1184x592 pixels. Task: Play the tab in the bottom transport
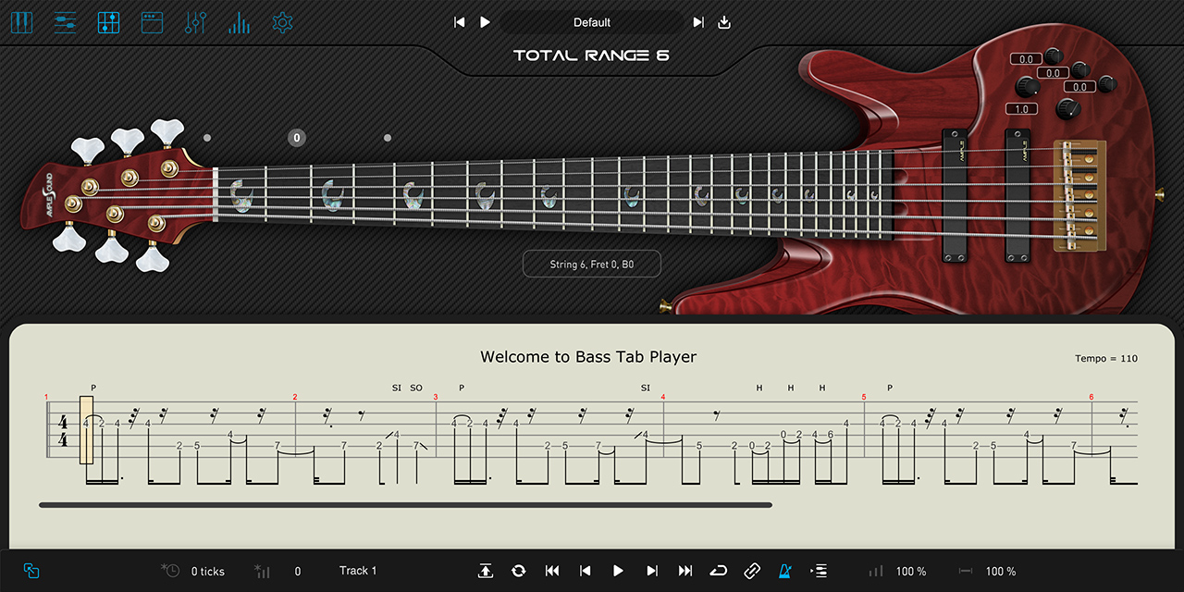618,571
